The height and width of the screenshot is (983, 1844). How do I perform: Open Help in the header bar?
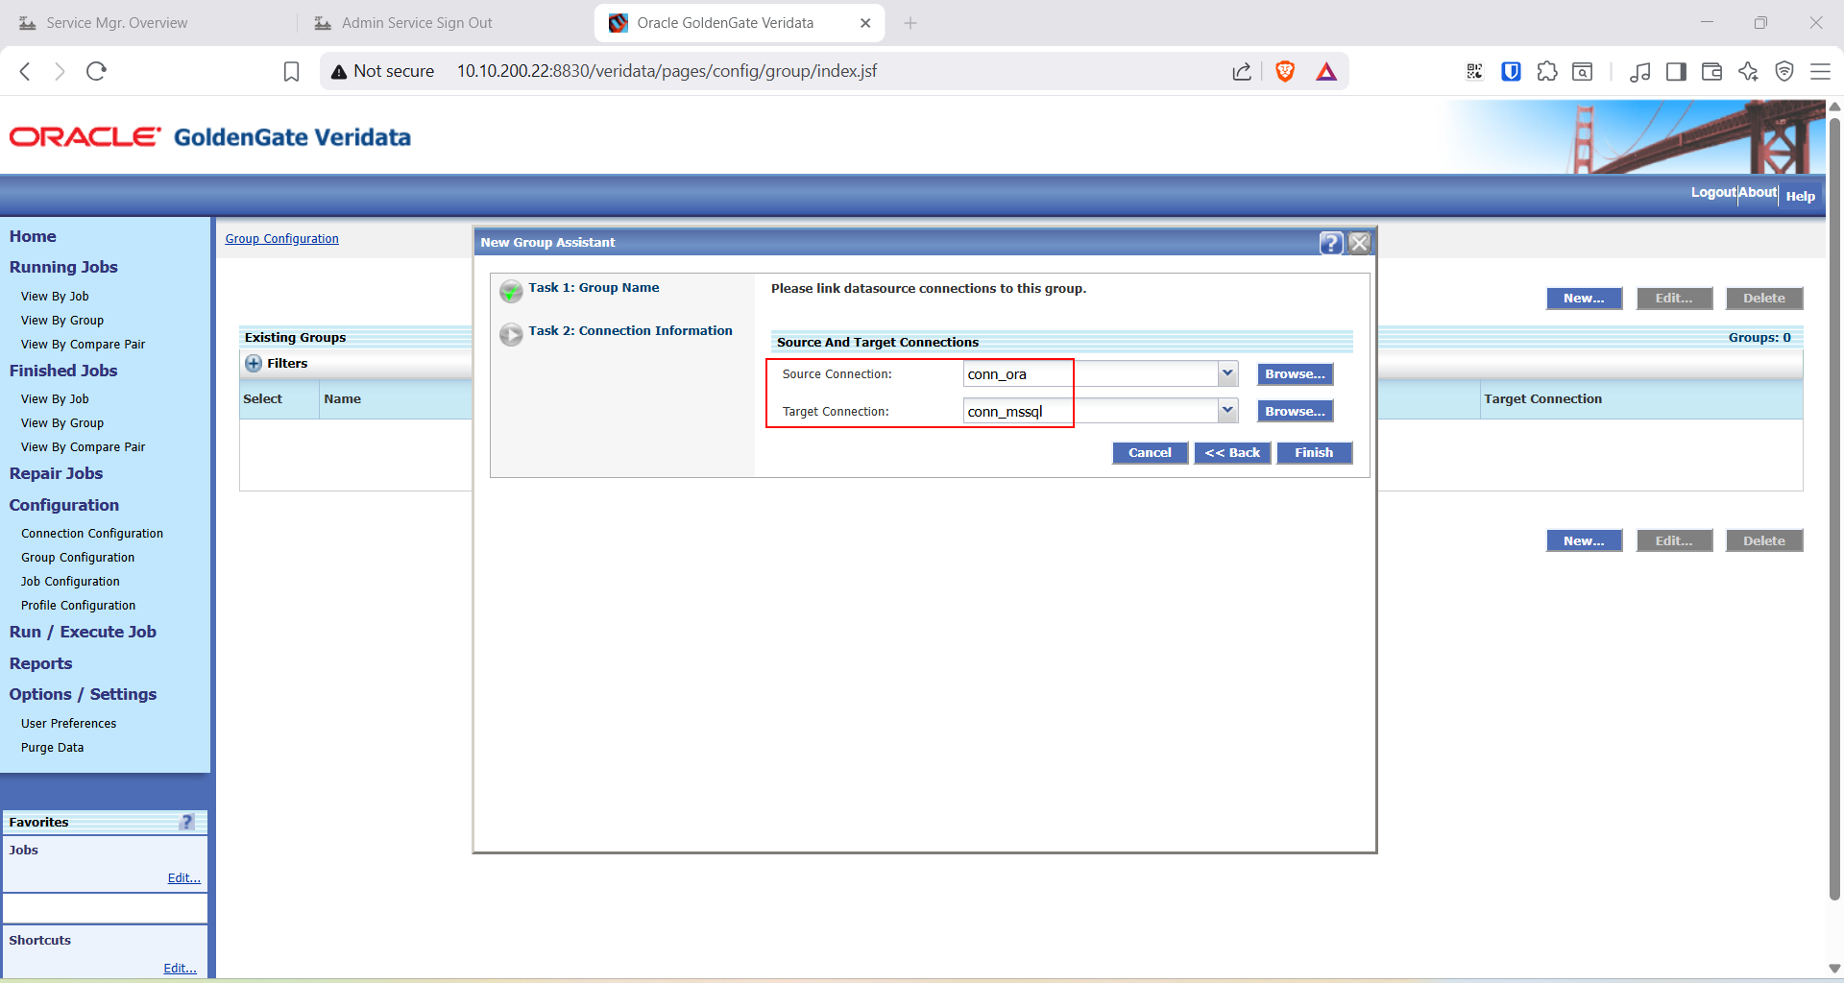(1801, 196)
